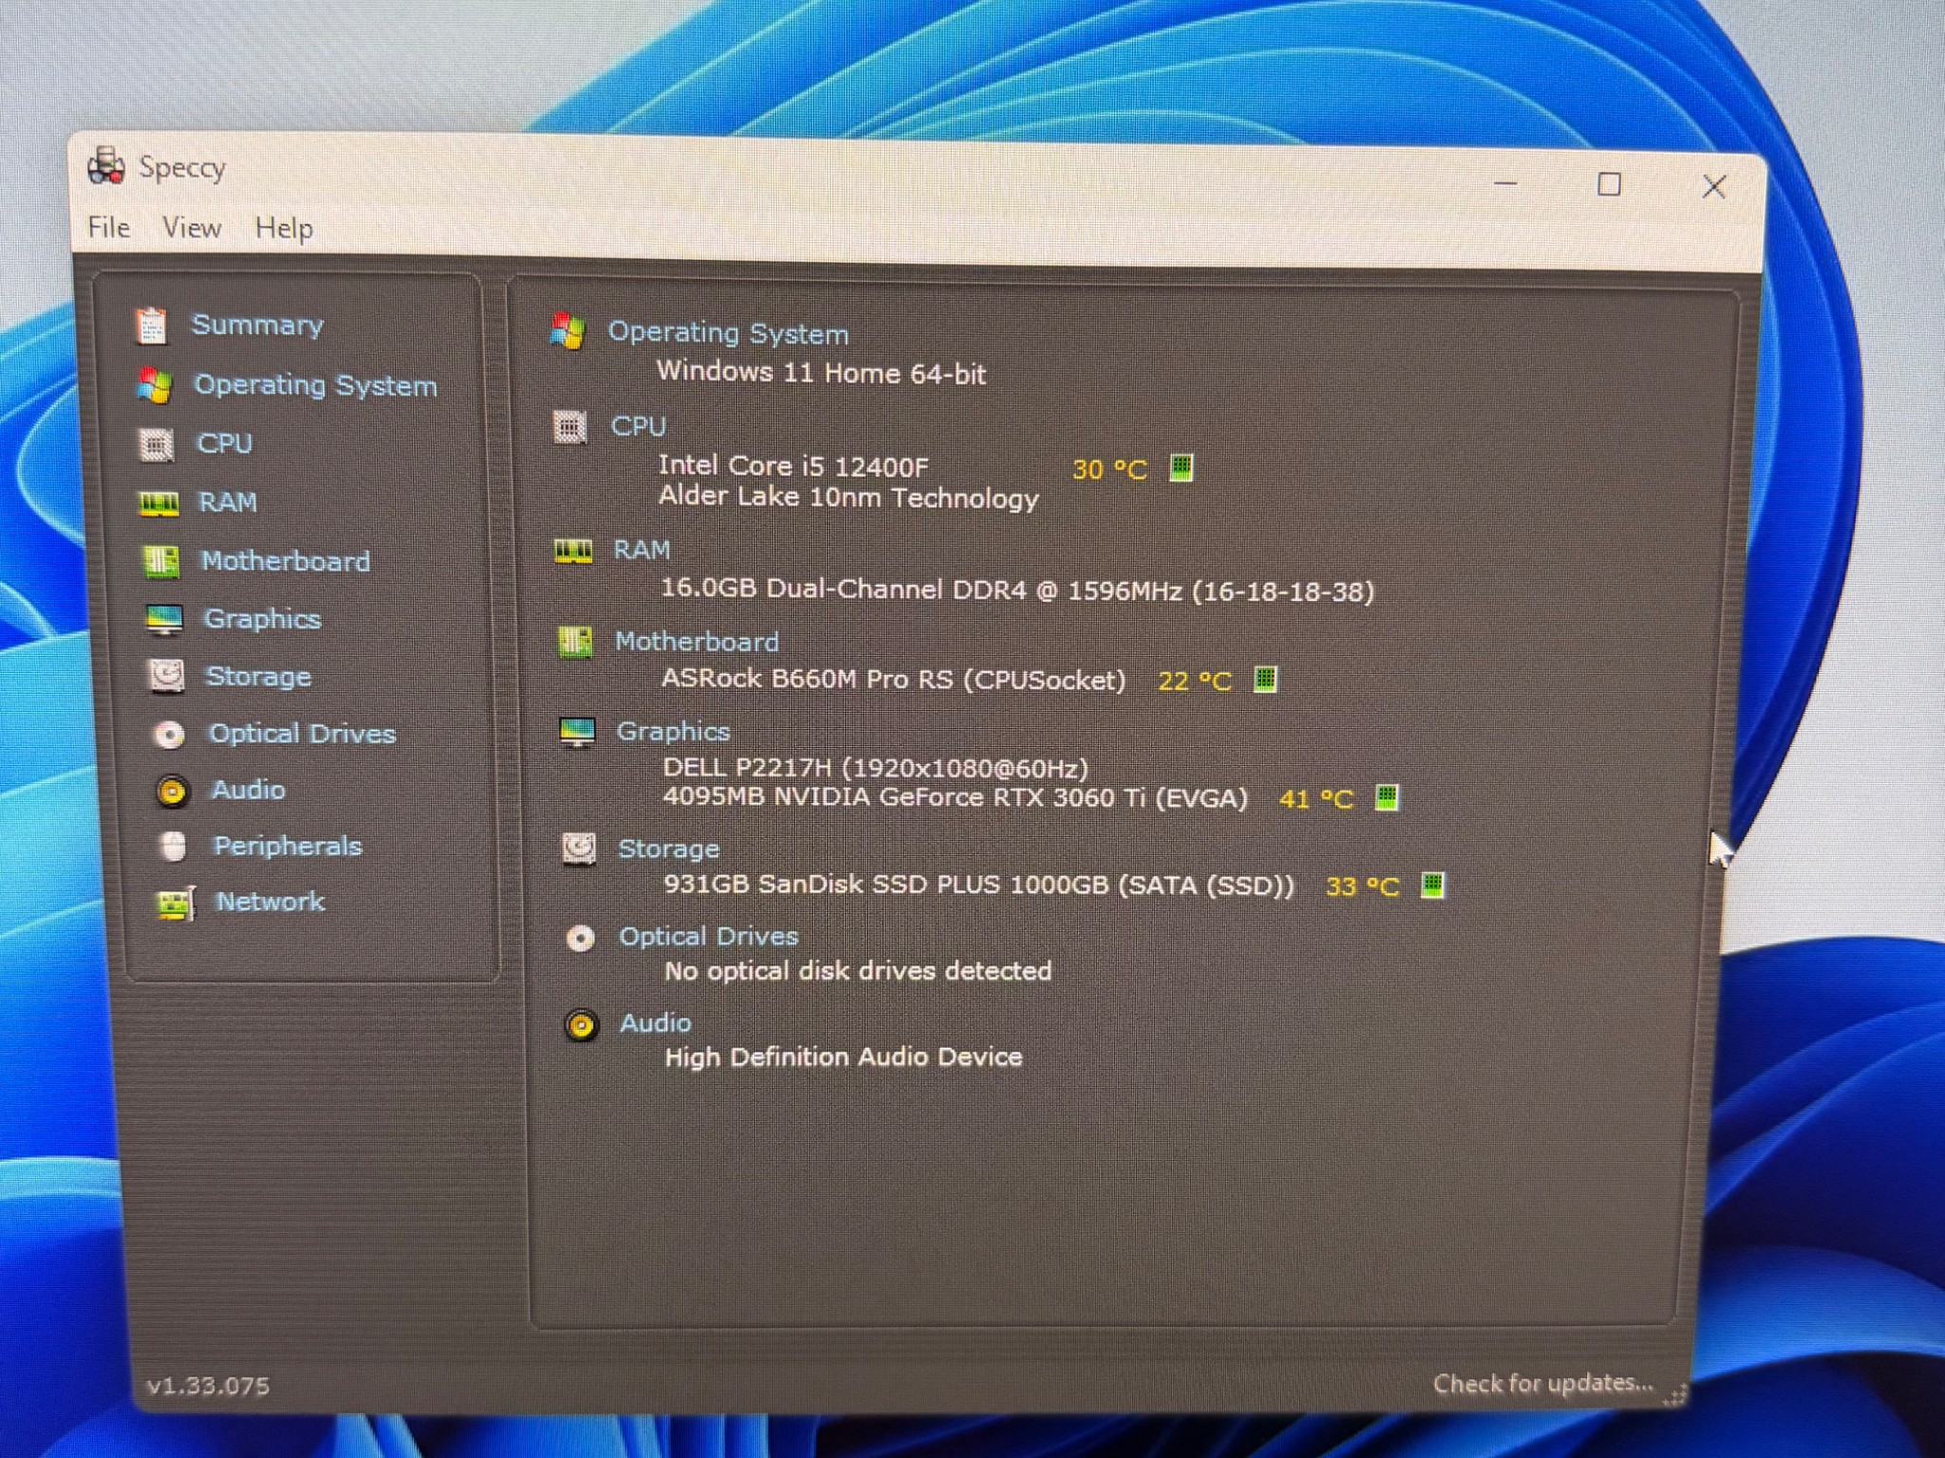This screenshot has height=1458, width=1945.
Task: Open Storage heading link in summary panel
Action: point(669,849)
